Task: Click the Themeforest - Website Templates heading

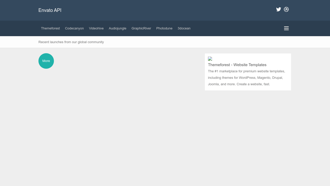Action: tap(237, 65)
